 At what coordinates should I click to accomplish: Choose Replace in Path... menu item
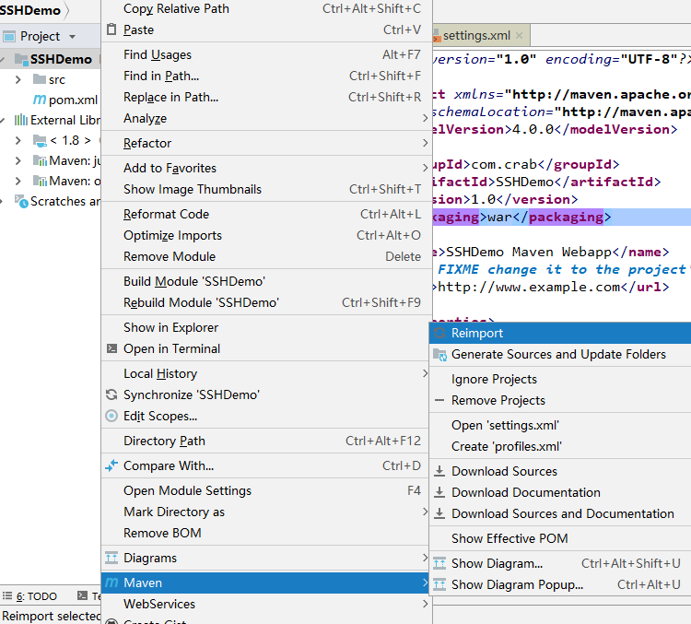tap(264, 97)
